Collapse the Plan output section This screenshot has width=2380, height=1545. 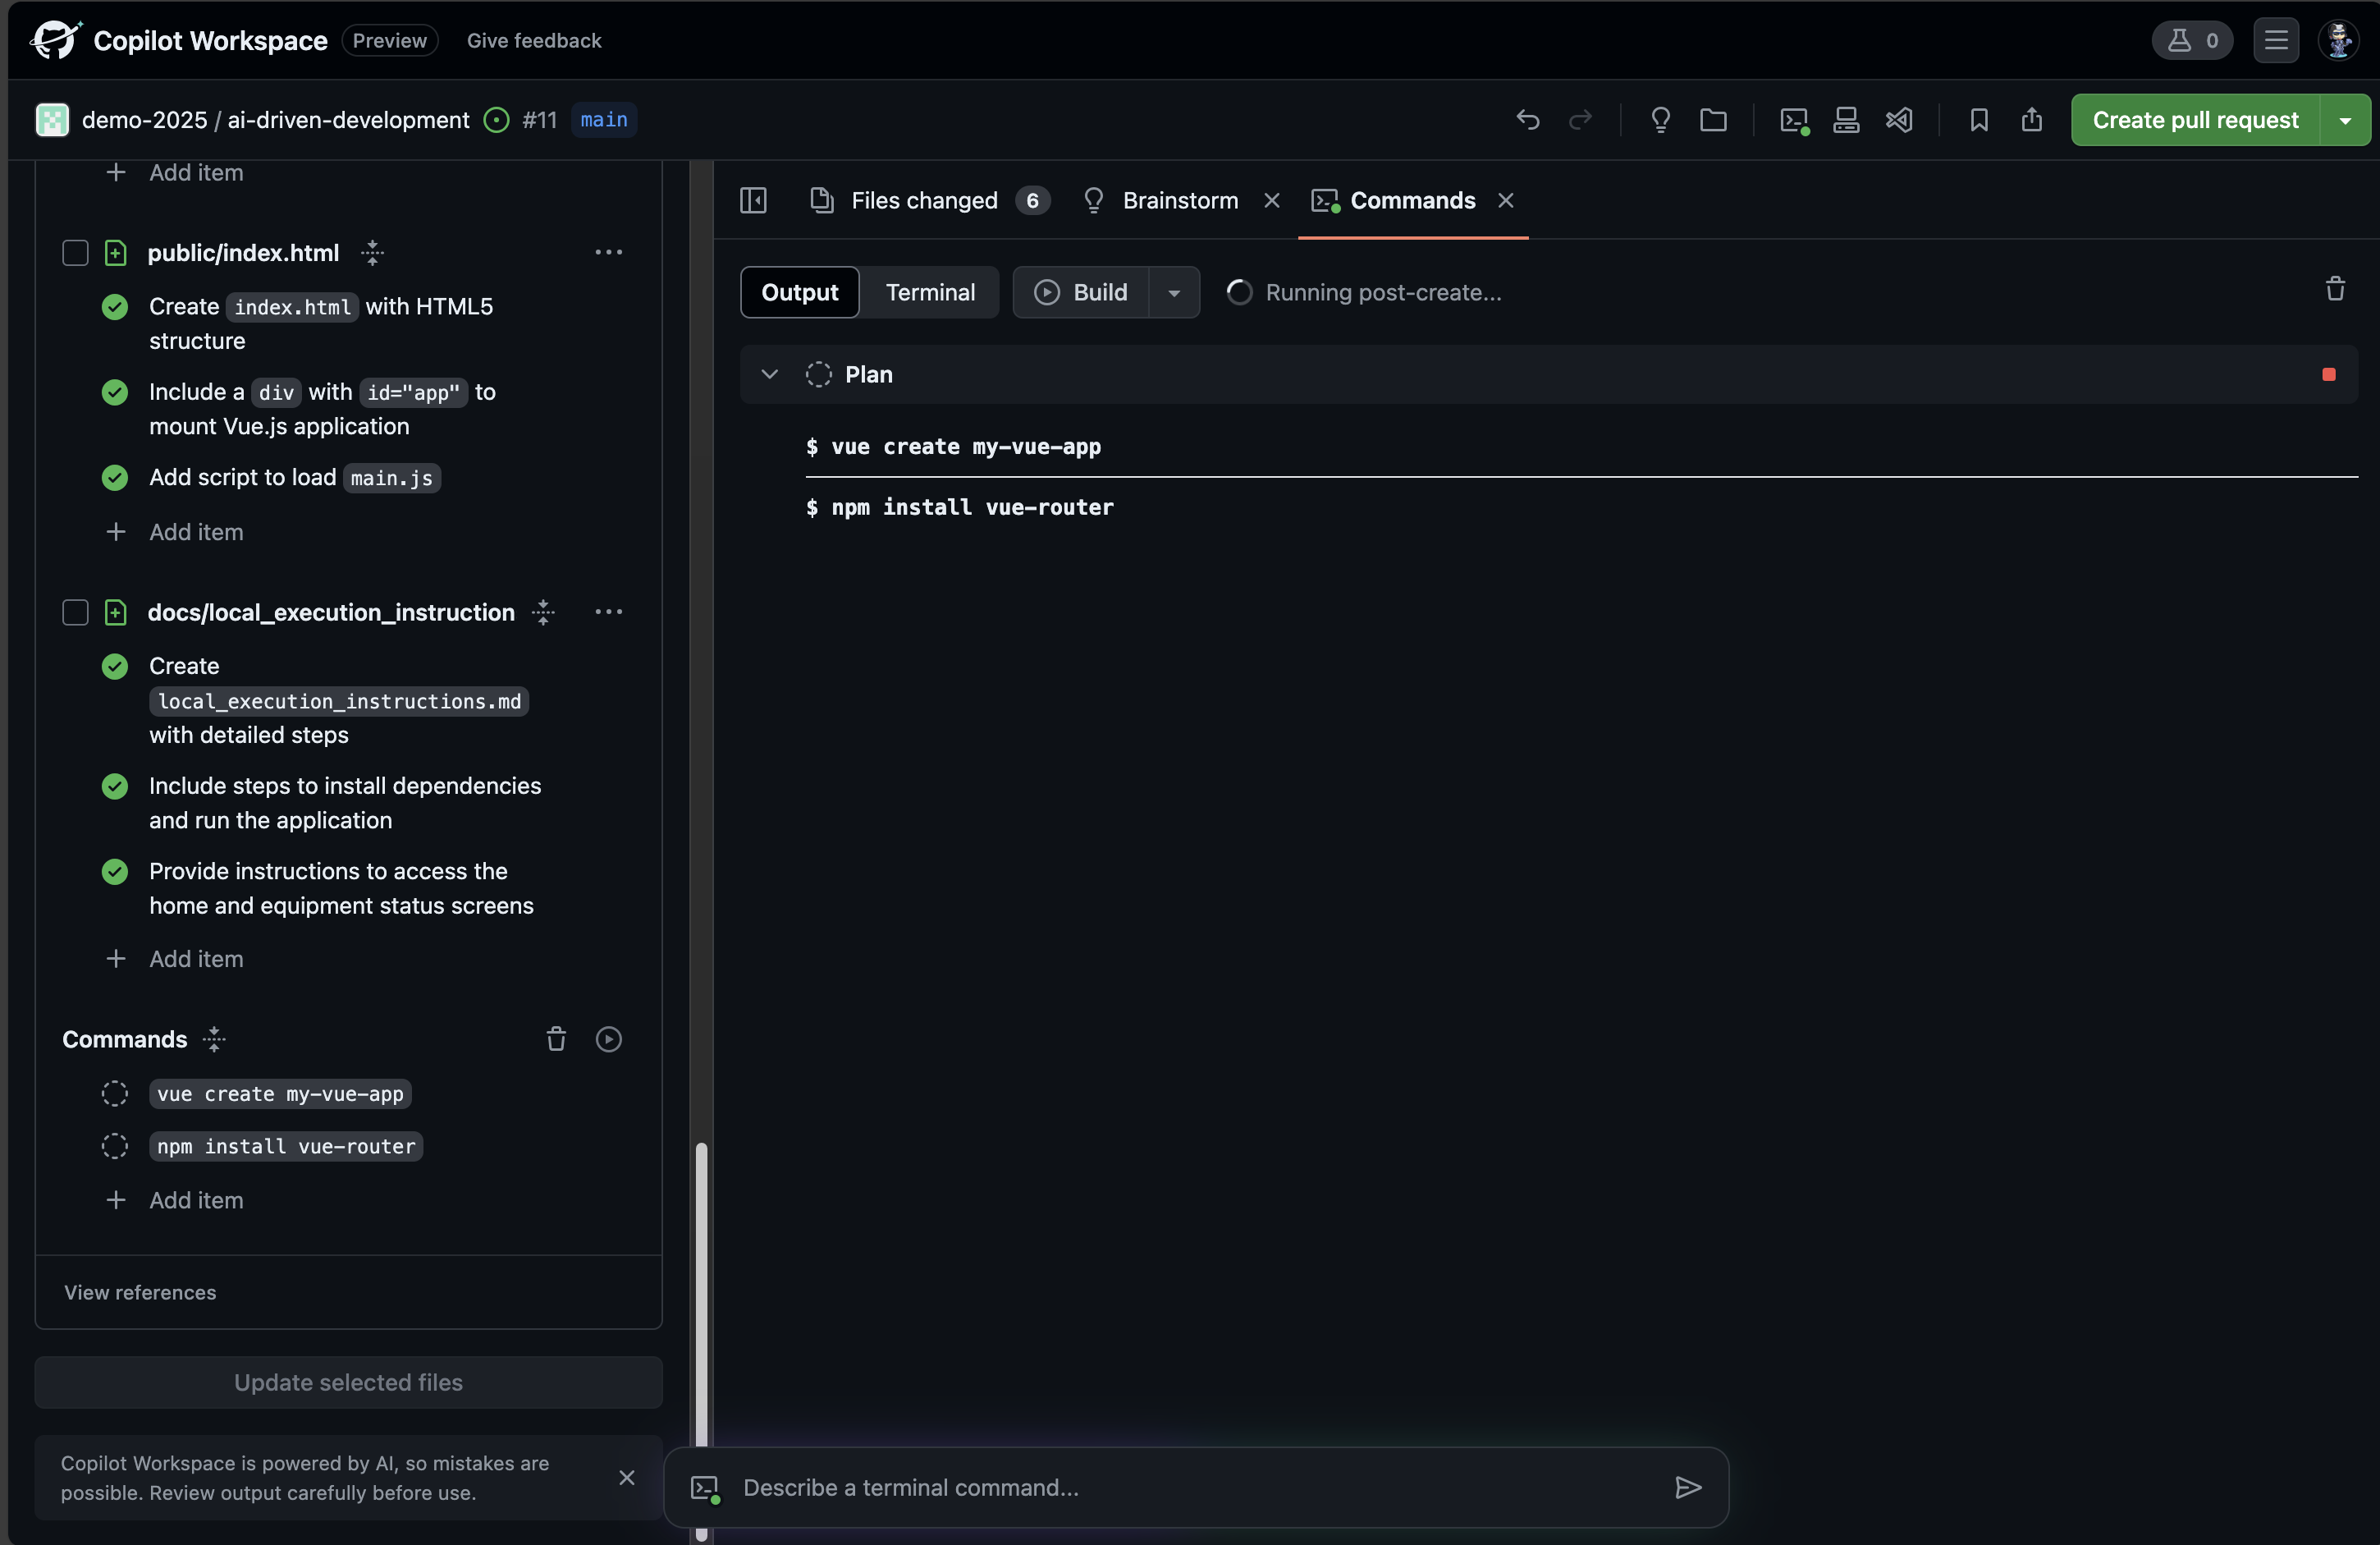click(x=769, y=374)
